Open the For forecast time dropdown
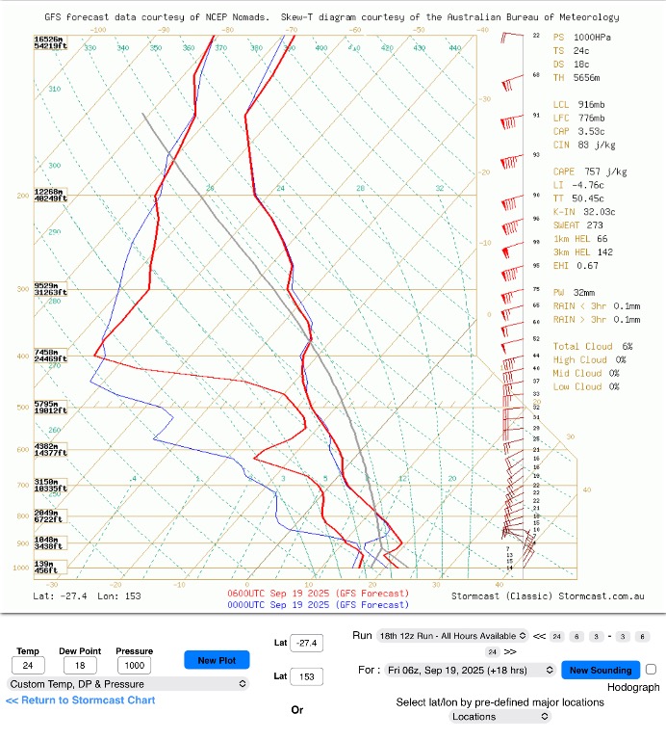Viewport: 666px width, 740px height. pos(470,670)
